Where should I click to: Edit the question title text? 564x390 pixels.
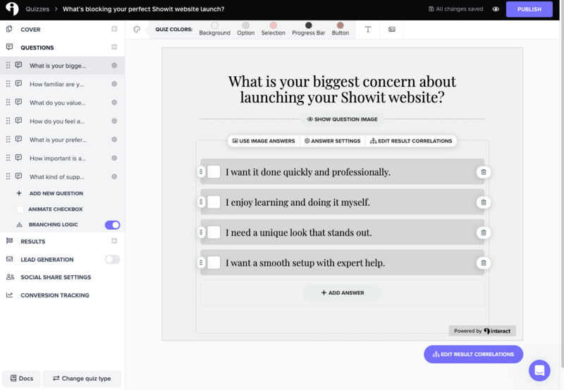[342, 90]
